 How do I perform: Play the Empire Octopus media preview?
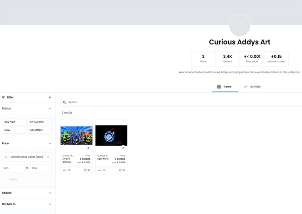(x=88, y=148)
